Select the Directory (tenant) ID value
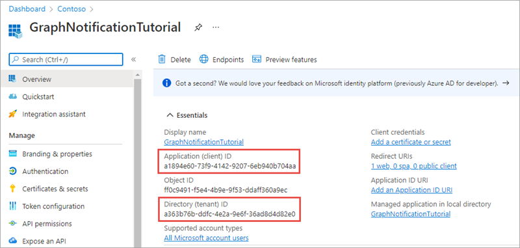This screenshot has height=248, width=520. point(229,214)
